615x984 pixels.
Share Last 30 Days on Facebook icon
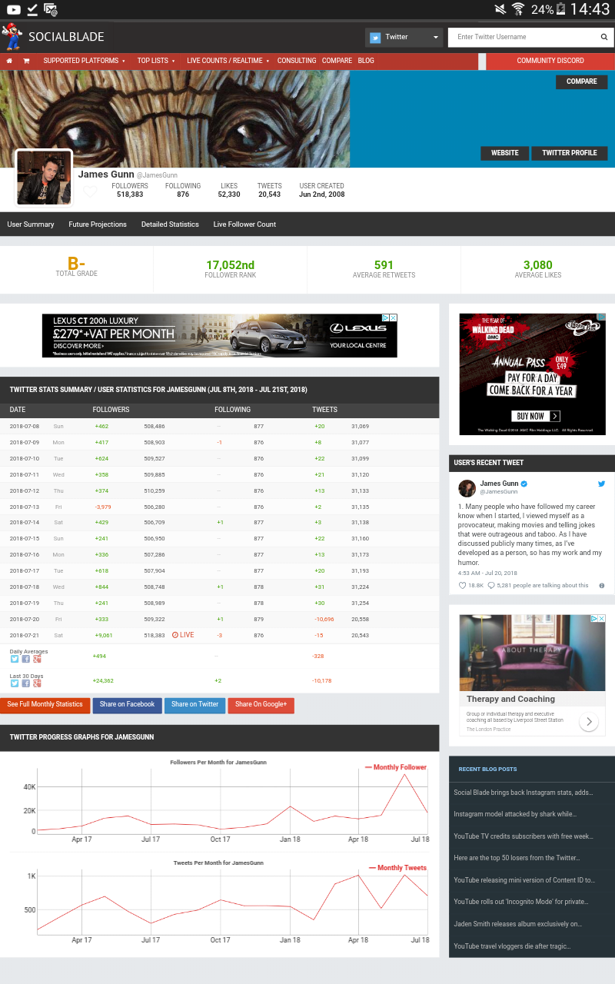click(26, 683)
